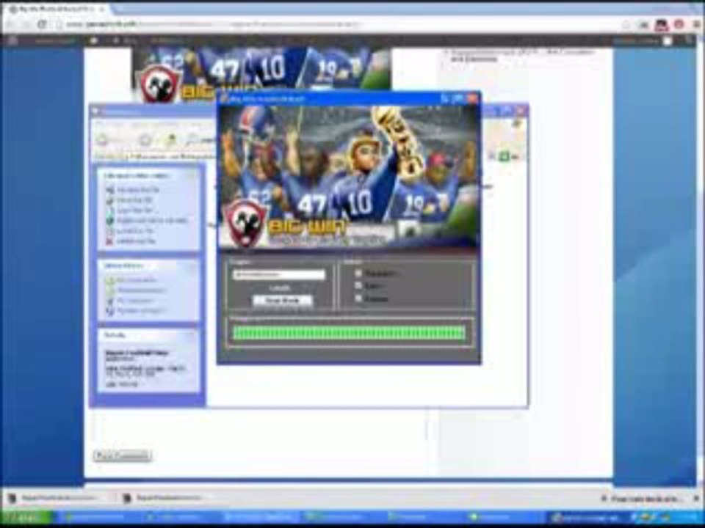This screenshot has width=705, height=528.
Task: Tick the first option checkbox in hack tool
Action: point(358,273)
